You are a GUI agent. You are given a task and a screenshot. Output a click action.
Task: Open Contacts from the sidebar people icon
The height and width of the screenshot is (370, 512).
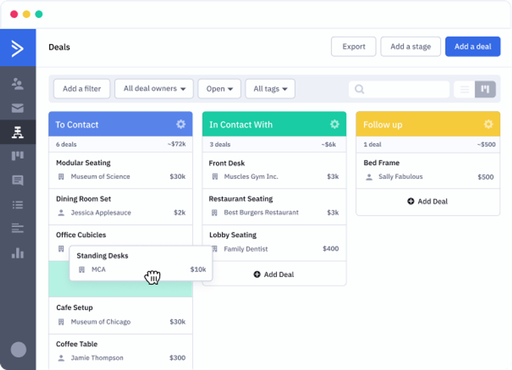(x=18, y=84)
